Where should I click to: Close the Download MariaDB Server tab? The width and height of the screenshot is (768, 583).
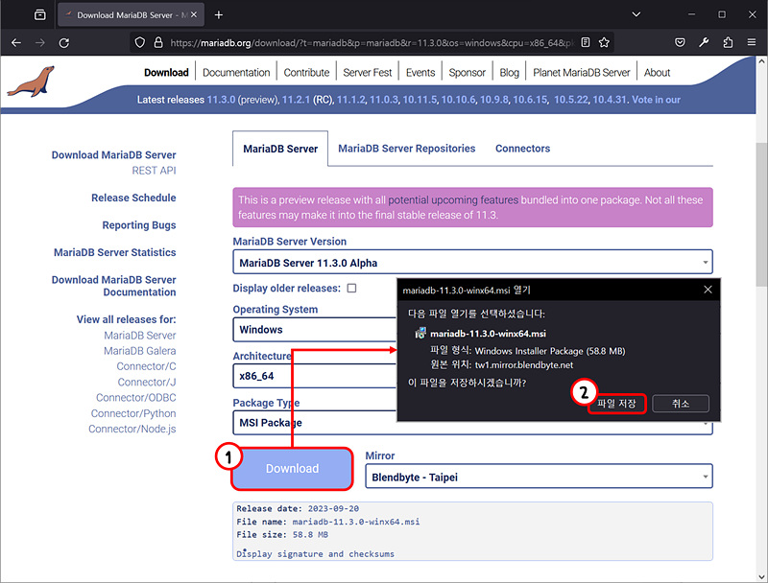194,14
